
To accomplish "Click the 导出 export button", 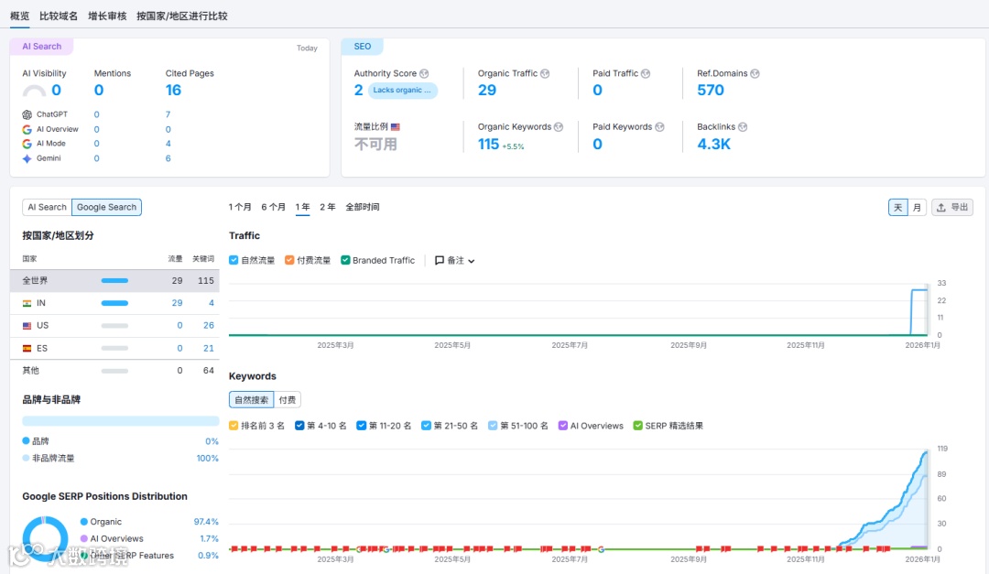I will [x=952, y=208].
